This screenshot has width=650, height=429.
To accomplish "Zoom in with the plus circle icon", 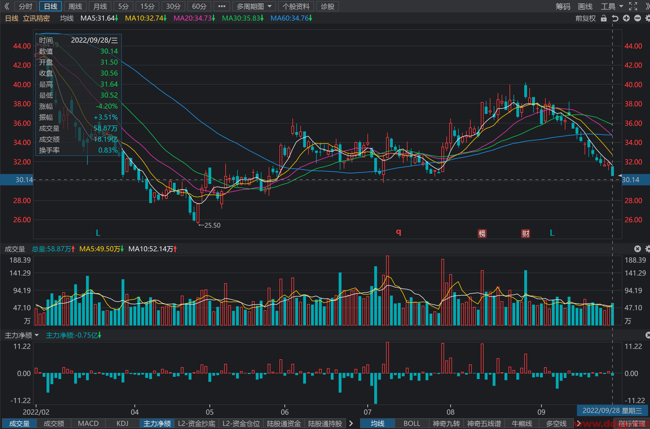I will tap(626, 18).
